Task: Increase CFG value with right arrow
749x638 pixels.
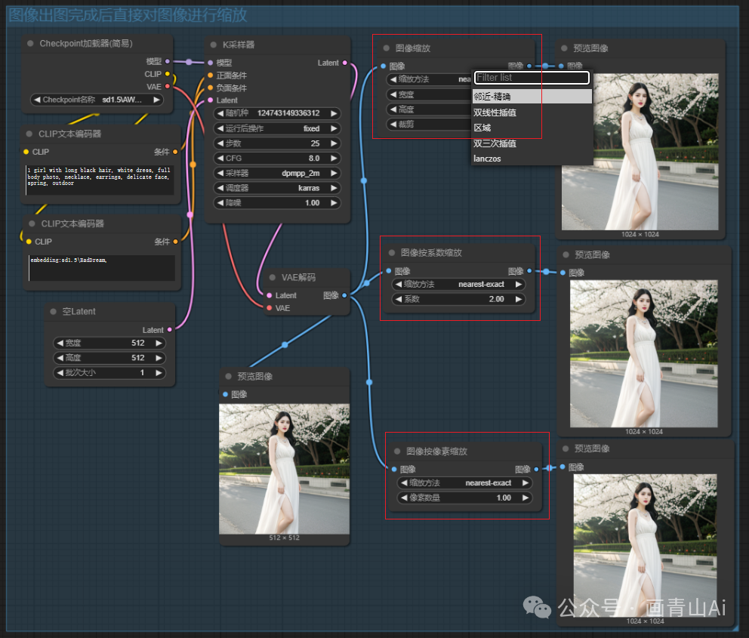Action: (334, 158)
